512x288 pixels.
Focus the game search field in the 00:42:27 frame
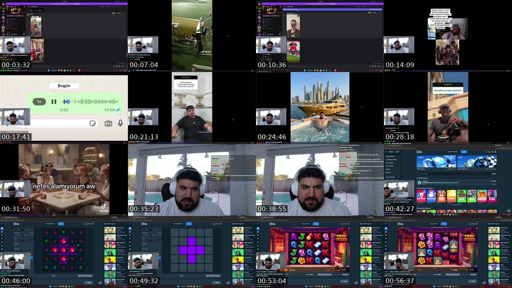456,174
